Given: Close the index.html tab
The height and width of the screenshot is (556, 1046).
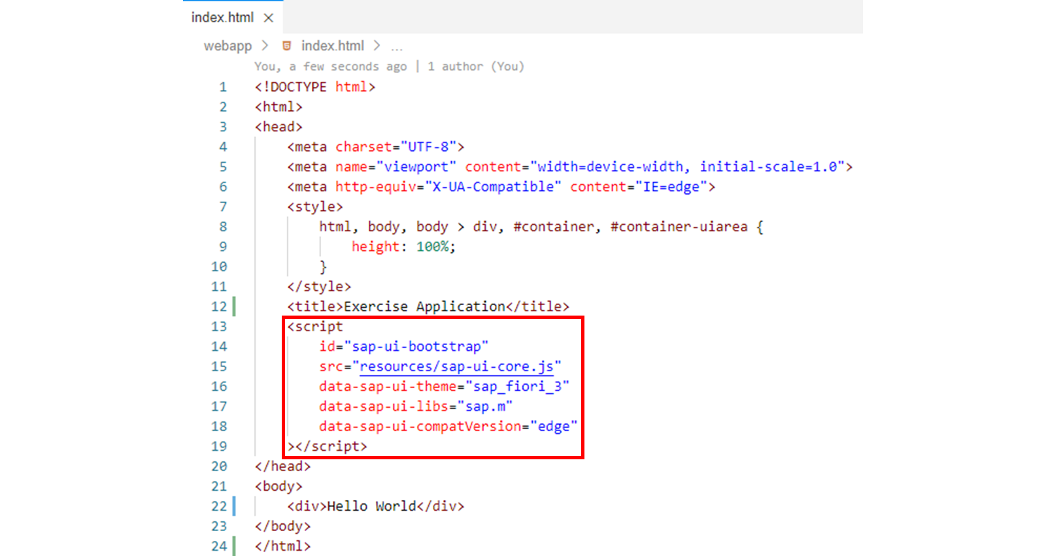Looking at the screenshot, I should coord(268,18).
